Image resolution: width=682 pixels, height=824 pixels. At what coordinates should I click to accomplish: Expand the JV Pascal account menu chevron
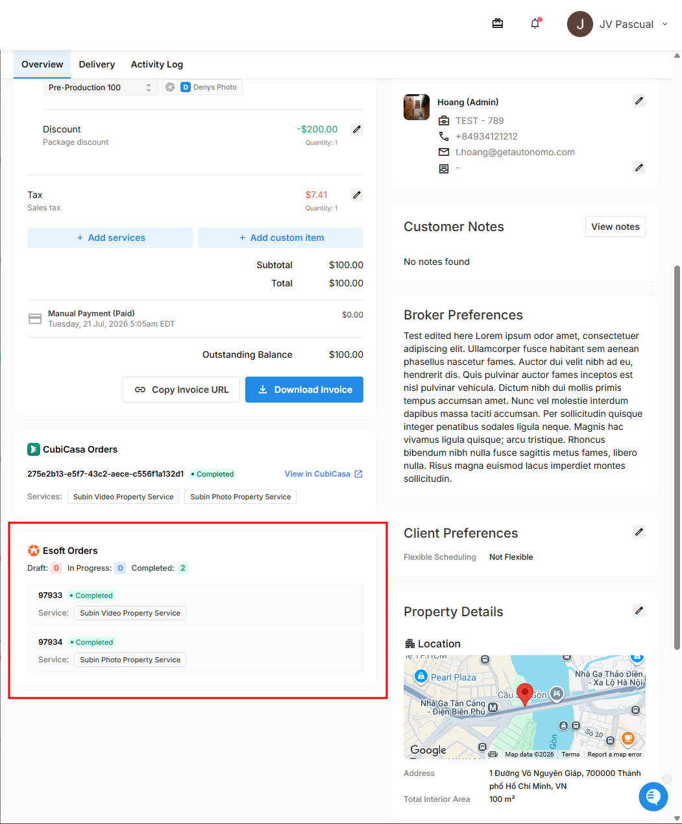tap(664, 24)
